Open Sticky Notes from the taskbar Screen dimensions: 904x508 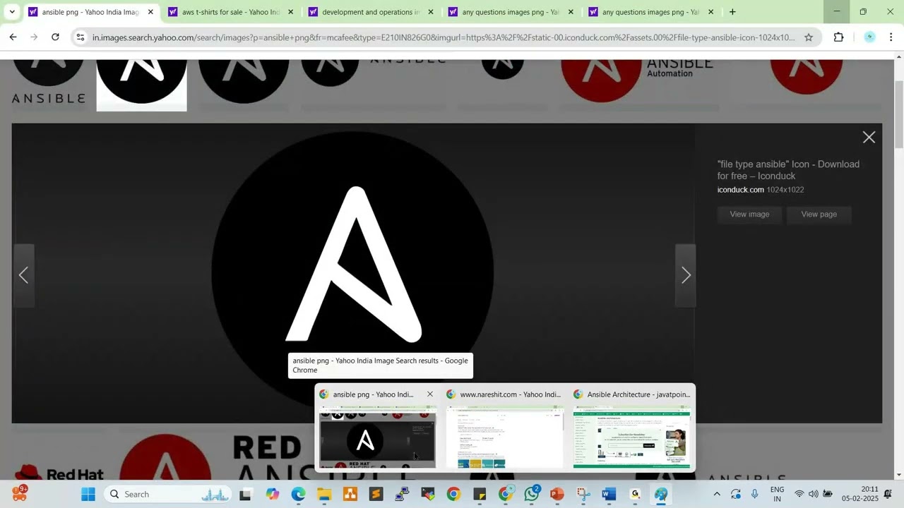coord(480,495)
